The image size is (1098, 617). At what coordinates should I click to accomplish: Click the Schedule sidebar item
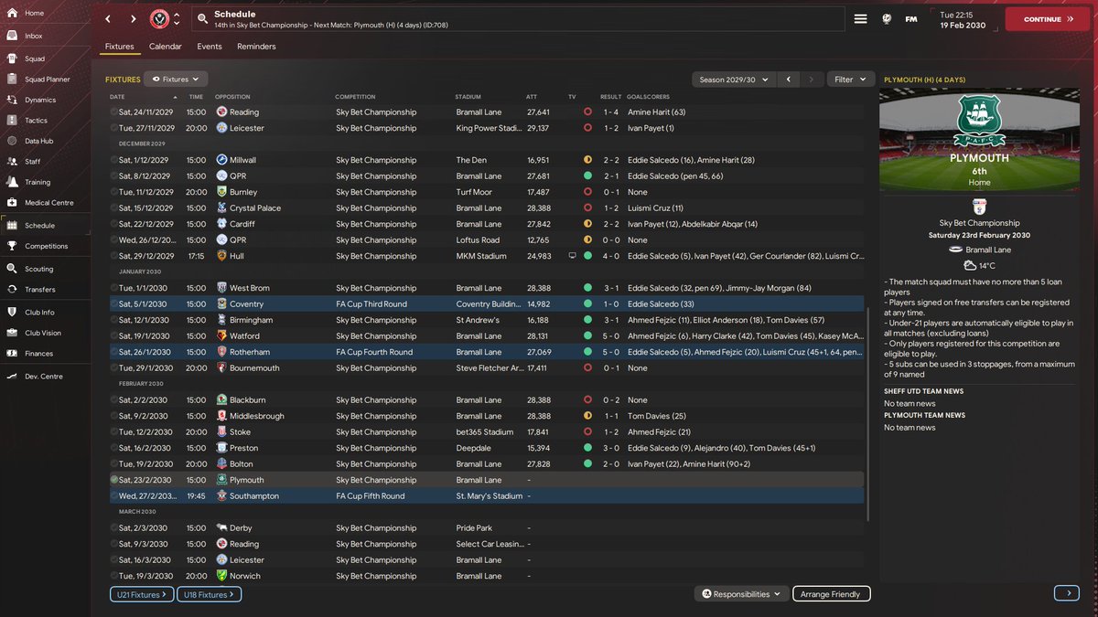click(41, 225)
